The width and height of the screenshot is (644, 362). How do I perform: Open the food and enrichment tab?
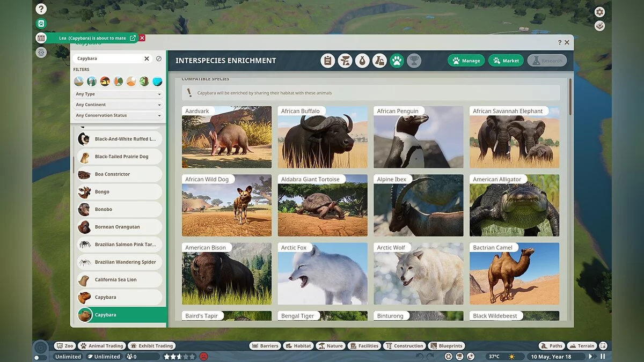[345, 60]
